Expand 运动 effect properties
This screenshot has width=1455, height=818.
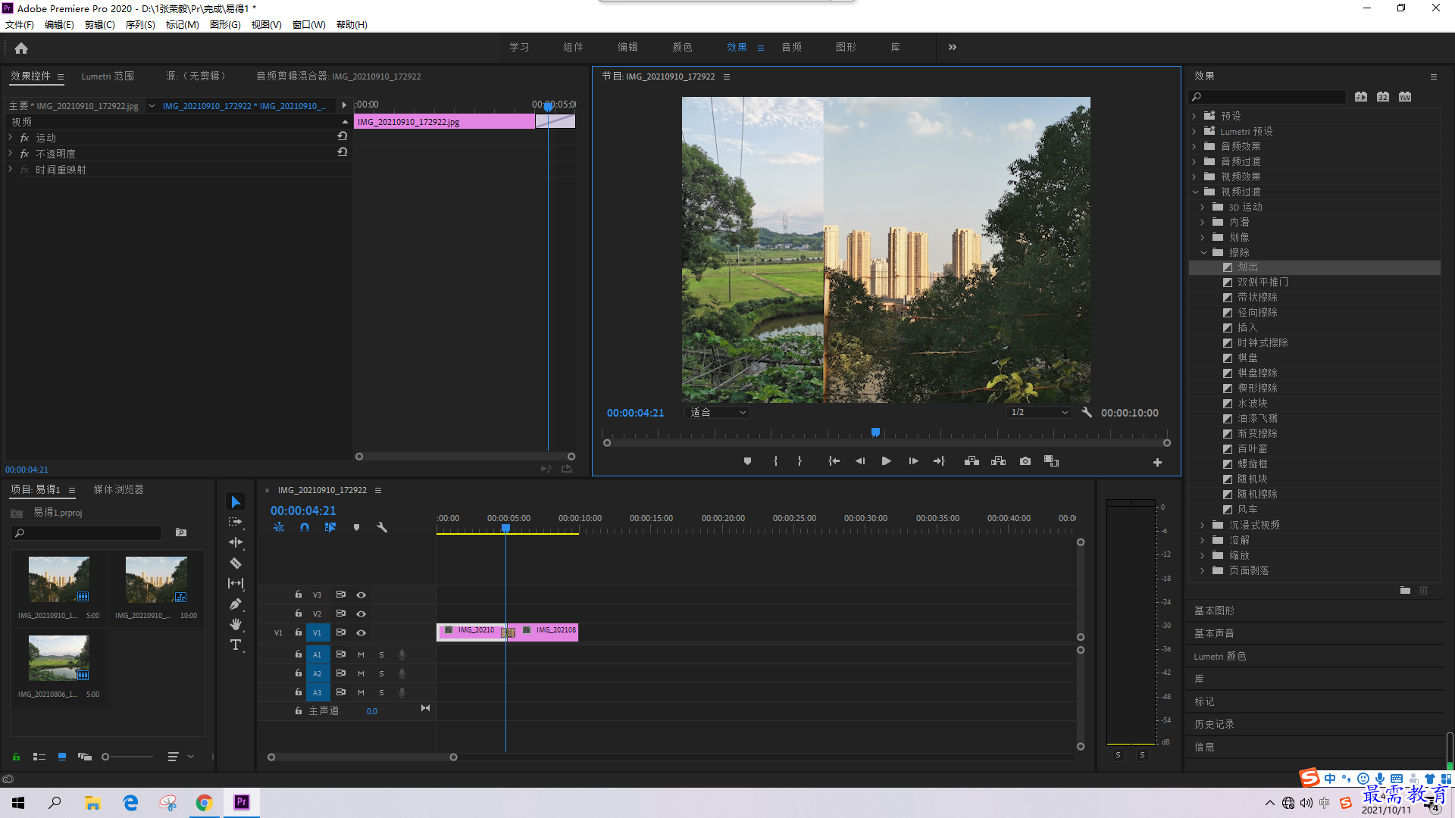point(11,138)
